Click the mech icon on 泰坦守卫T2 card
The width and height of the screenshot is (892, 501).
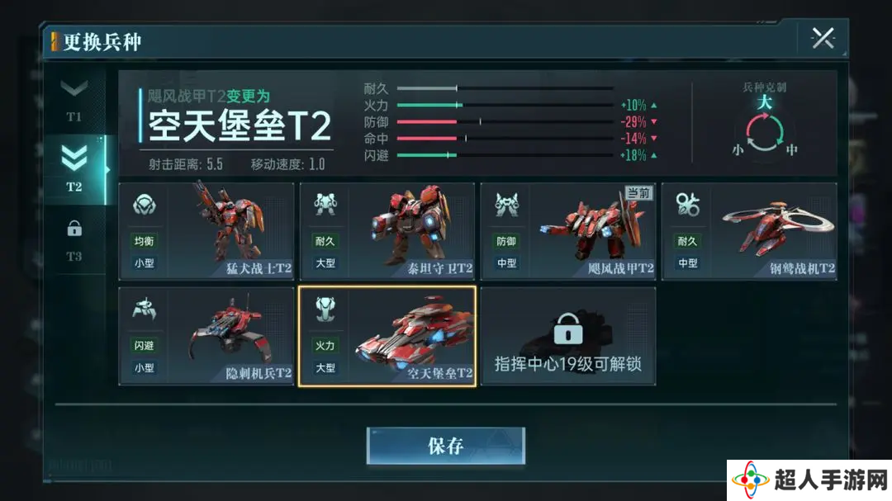pos(325,204)
